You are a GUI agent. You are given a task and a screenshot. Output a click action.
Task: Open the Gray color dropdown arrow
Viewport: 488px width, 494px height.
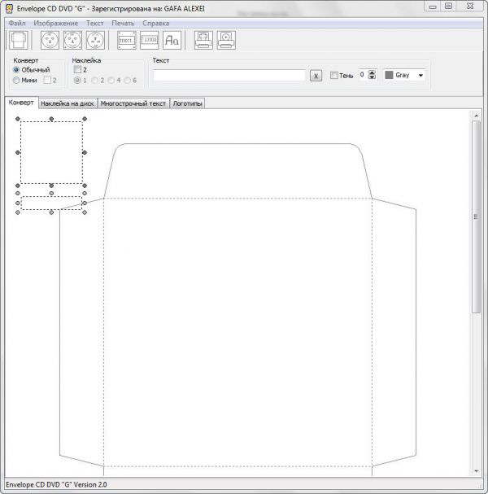click(420, 76)
